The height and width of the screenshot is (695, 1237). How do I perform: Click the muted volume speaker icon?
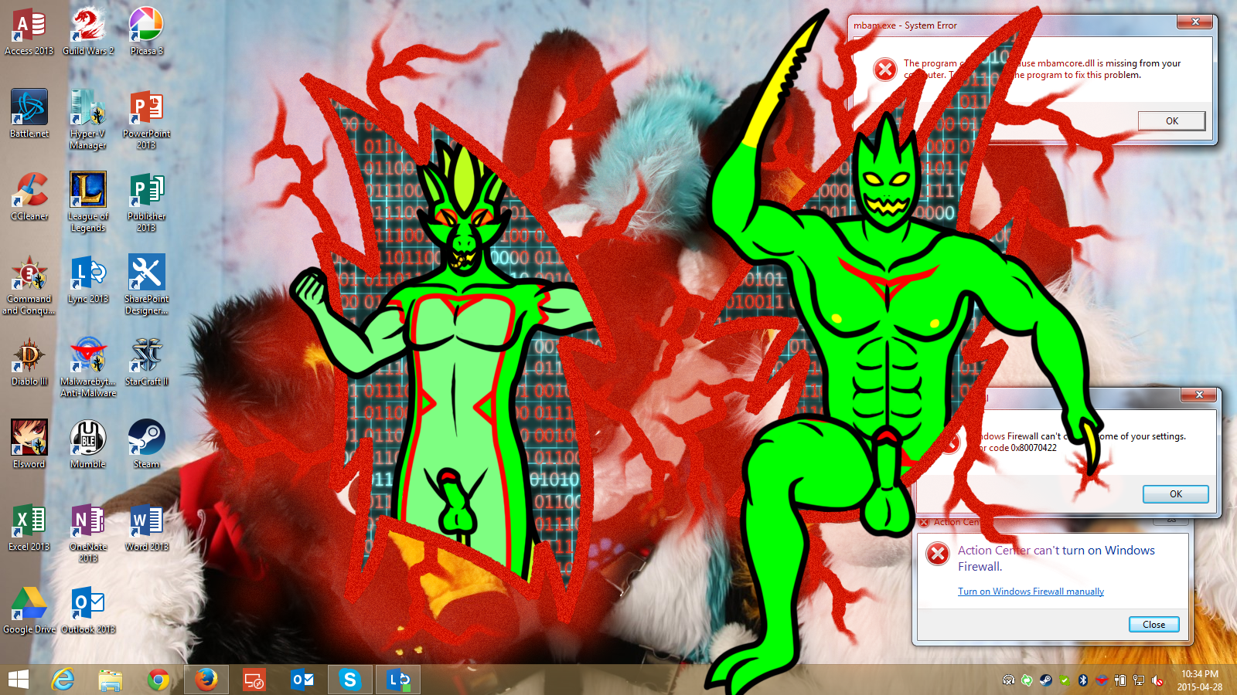(x=1157, y=680)
